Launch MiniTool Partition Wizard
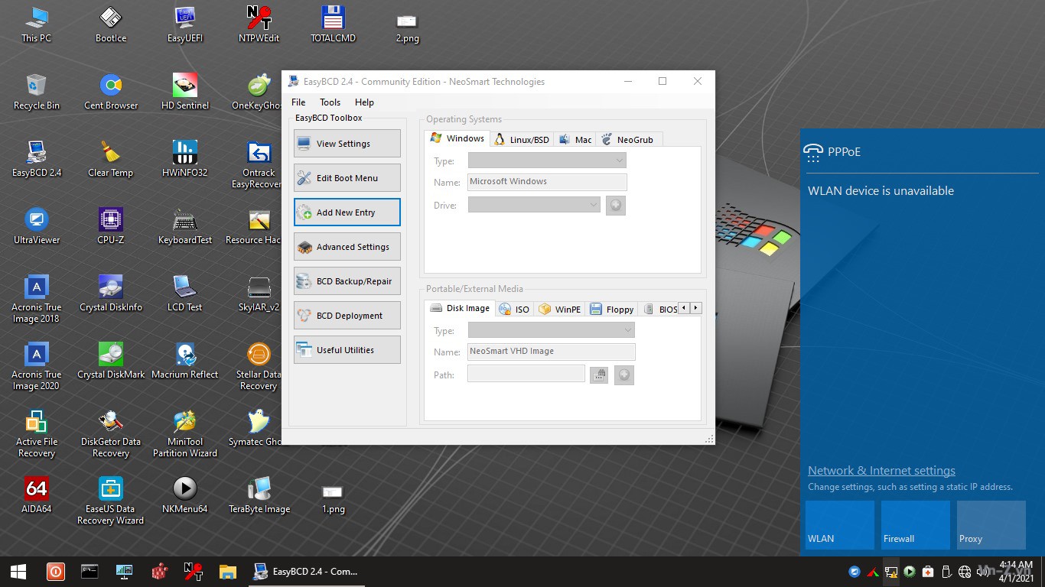 click(x=185, y=433)
